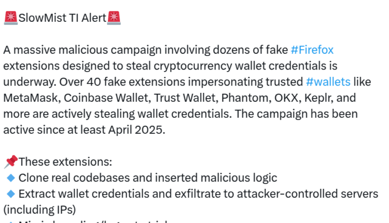Click blue diamond beside Clone real codebases
The height and width of the screenshot is (223, 389).
[11, 178]
